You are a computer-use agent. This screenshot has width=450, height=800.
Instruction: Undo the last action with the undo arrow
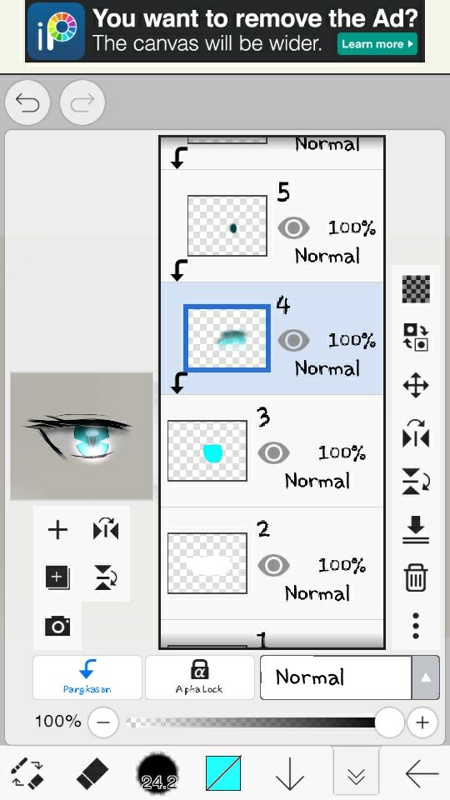tap(27, 102)
